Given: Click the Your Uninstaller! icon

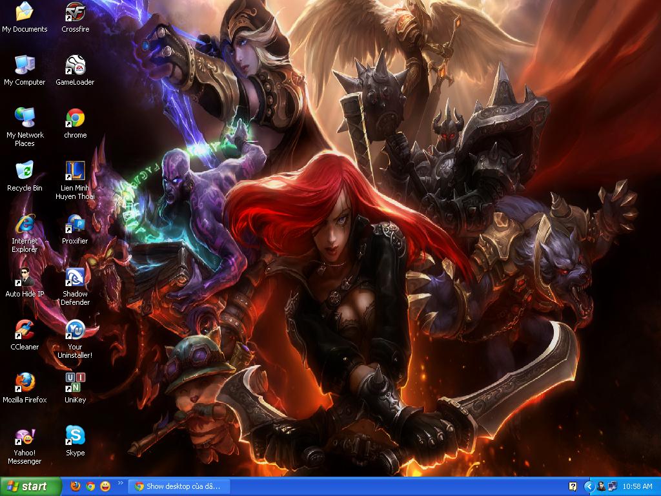Looking at the screenshot, I should tap(76, 330).
